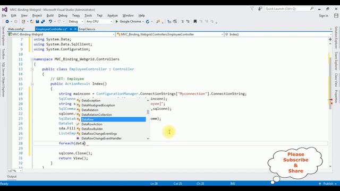Open the Google Chrome browser dropdown arrow
This screenshot has width=340, height=191.
pyautogui.click(x=143, y=22)
